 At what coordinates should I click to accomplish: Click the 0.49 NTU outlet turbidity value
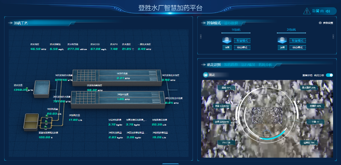[144, 49]
